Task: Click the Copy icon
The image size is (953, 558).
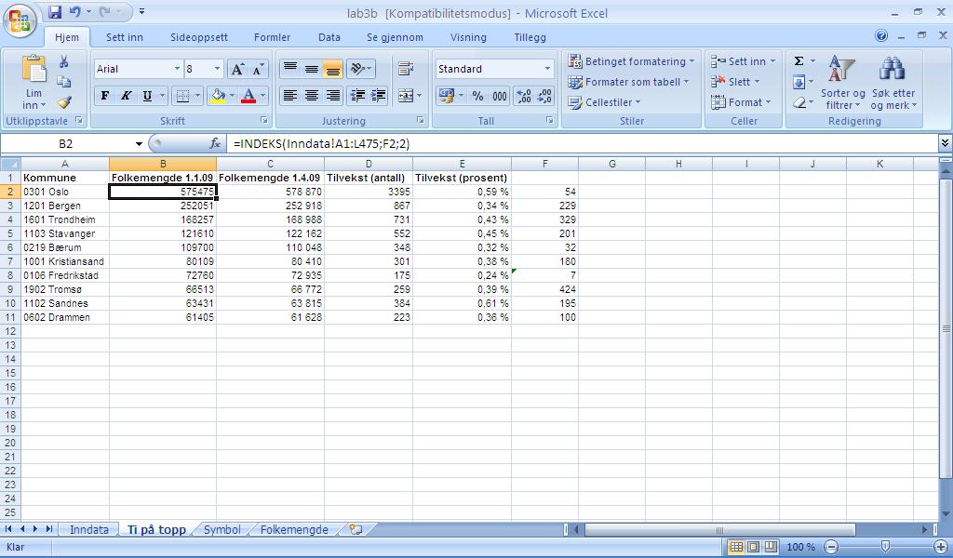Action: [x=64, y=81]
